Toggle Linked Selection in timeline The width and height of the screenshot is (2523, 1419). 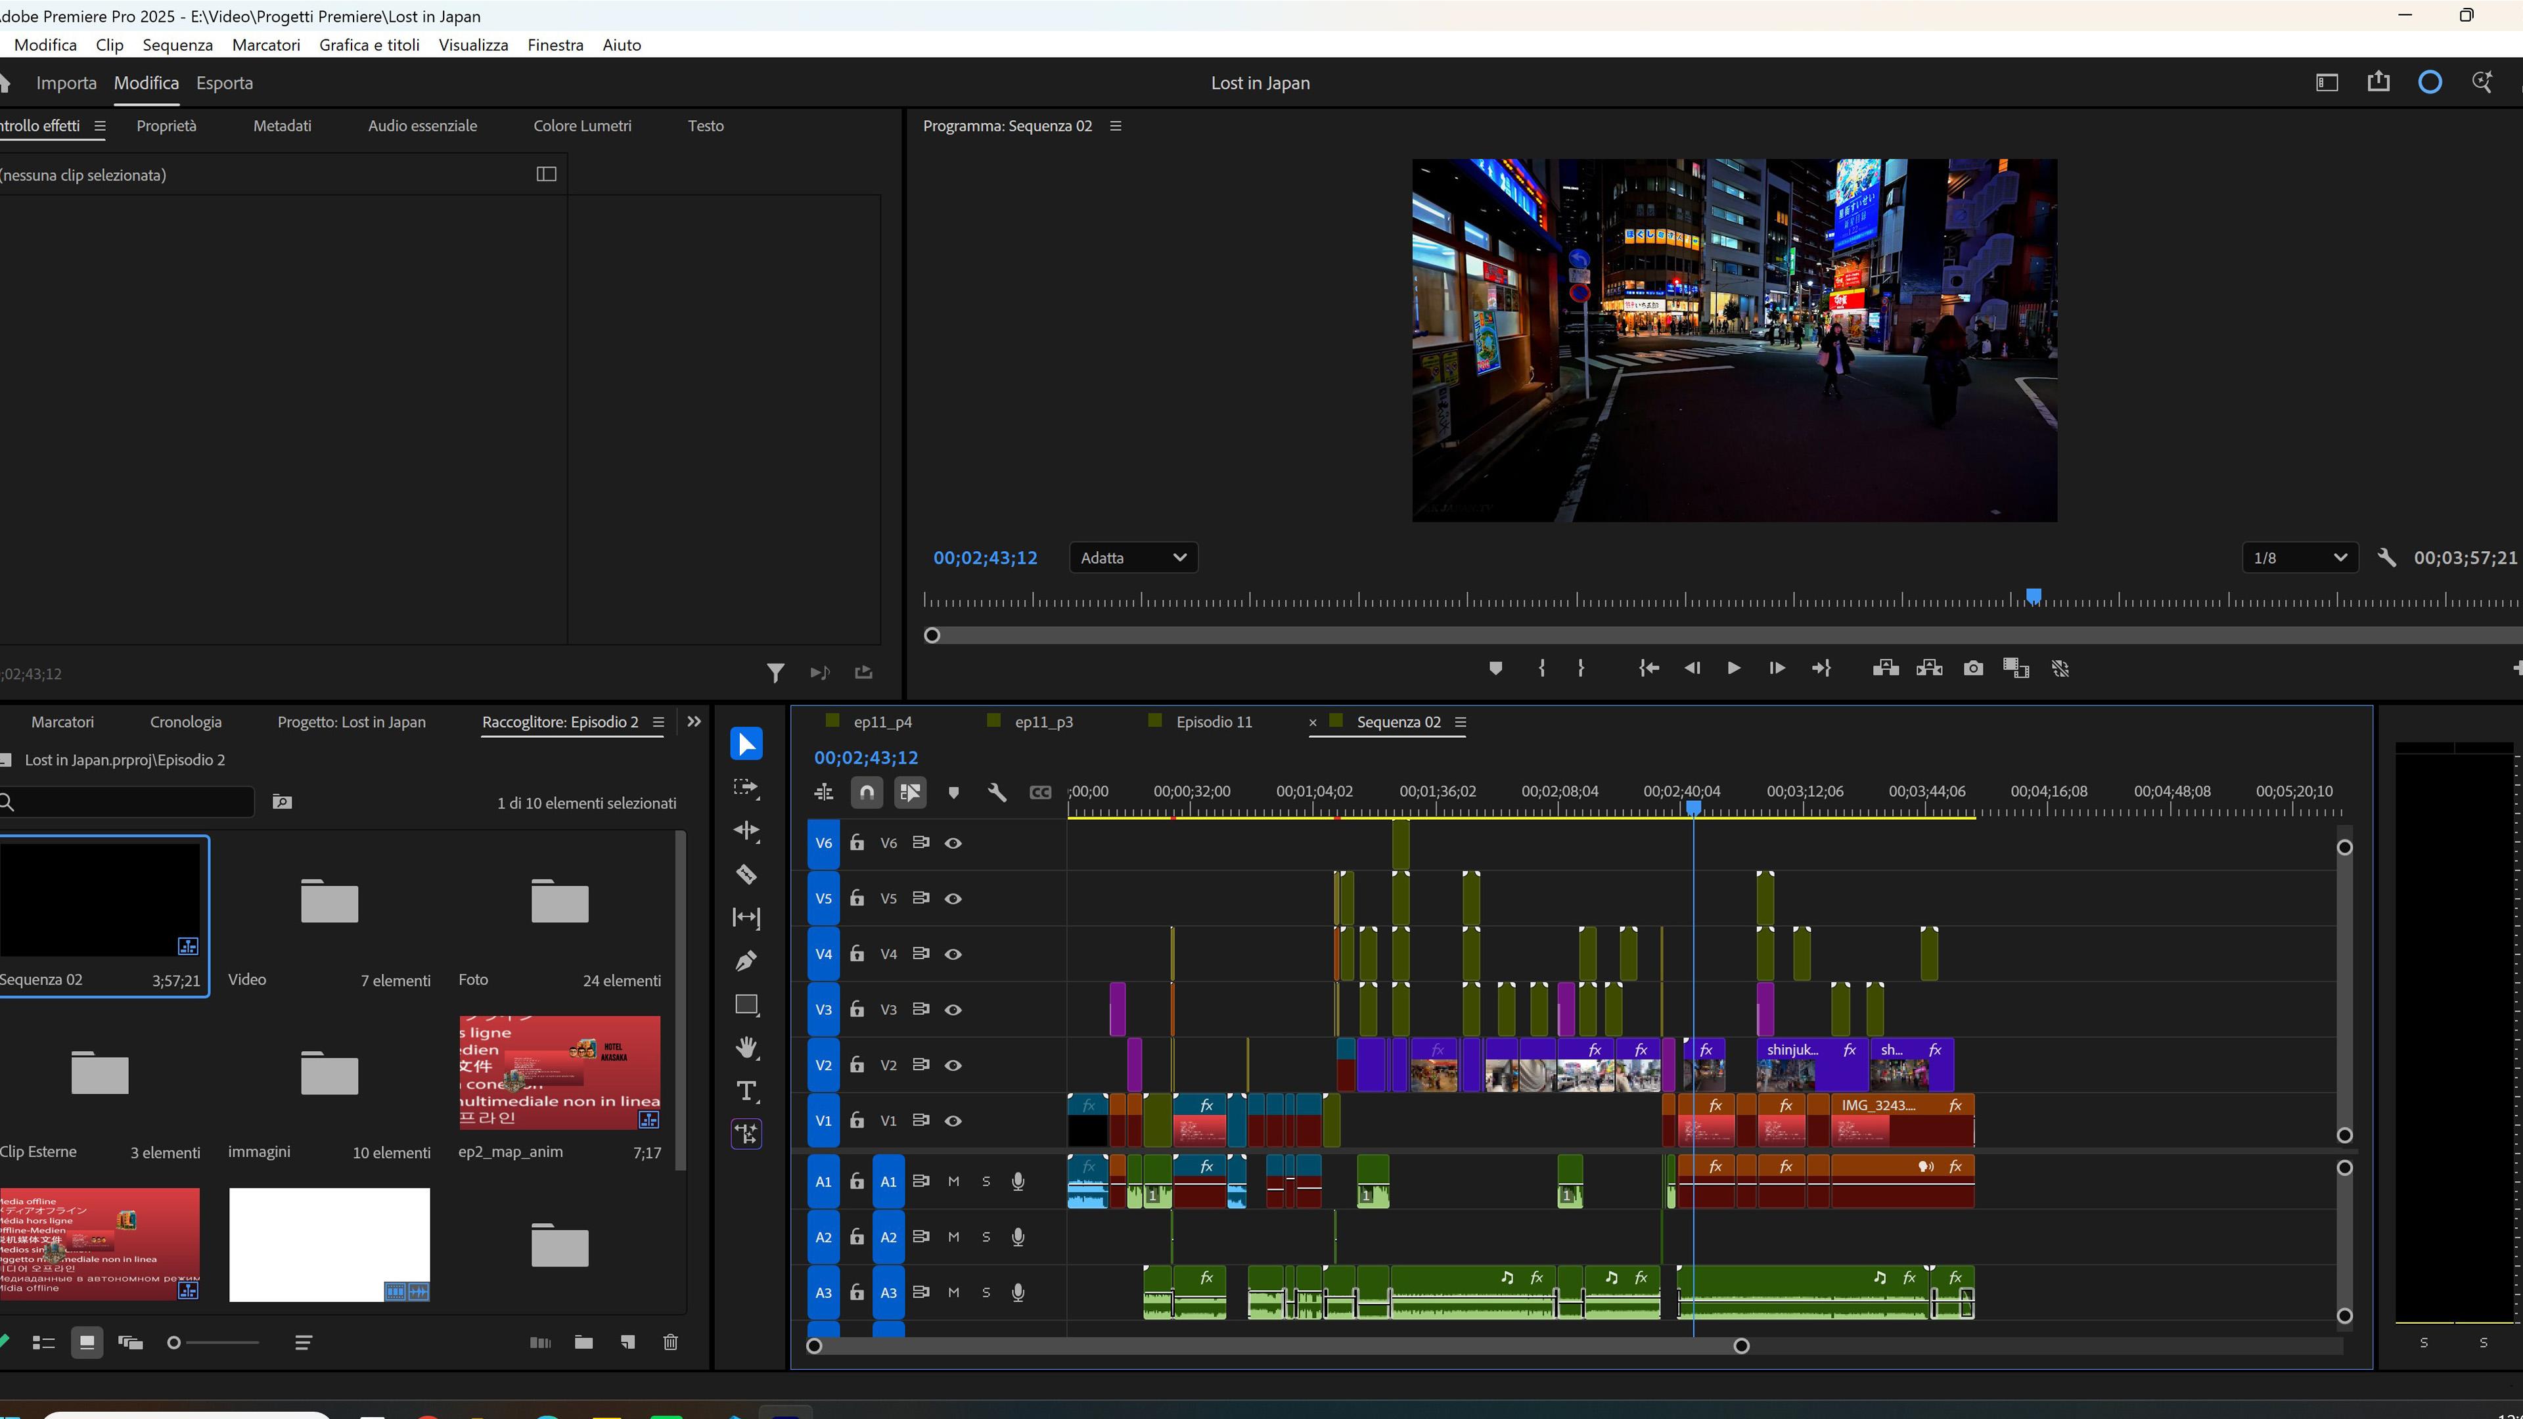[910, 792]
